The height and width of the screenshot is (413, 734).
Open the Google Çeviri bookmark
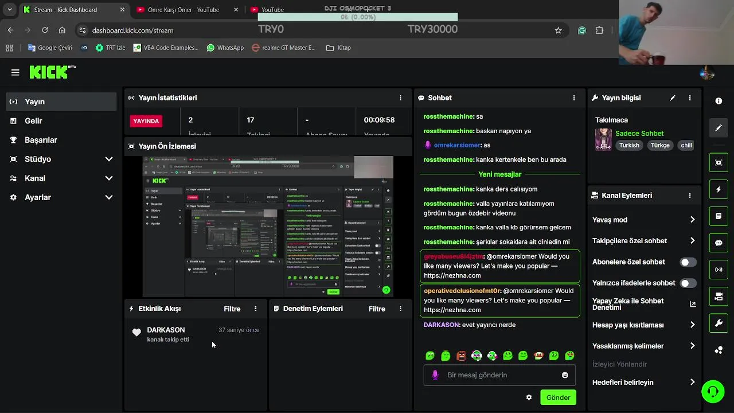49,48
